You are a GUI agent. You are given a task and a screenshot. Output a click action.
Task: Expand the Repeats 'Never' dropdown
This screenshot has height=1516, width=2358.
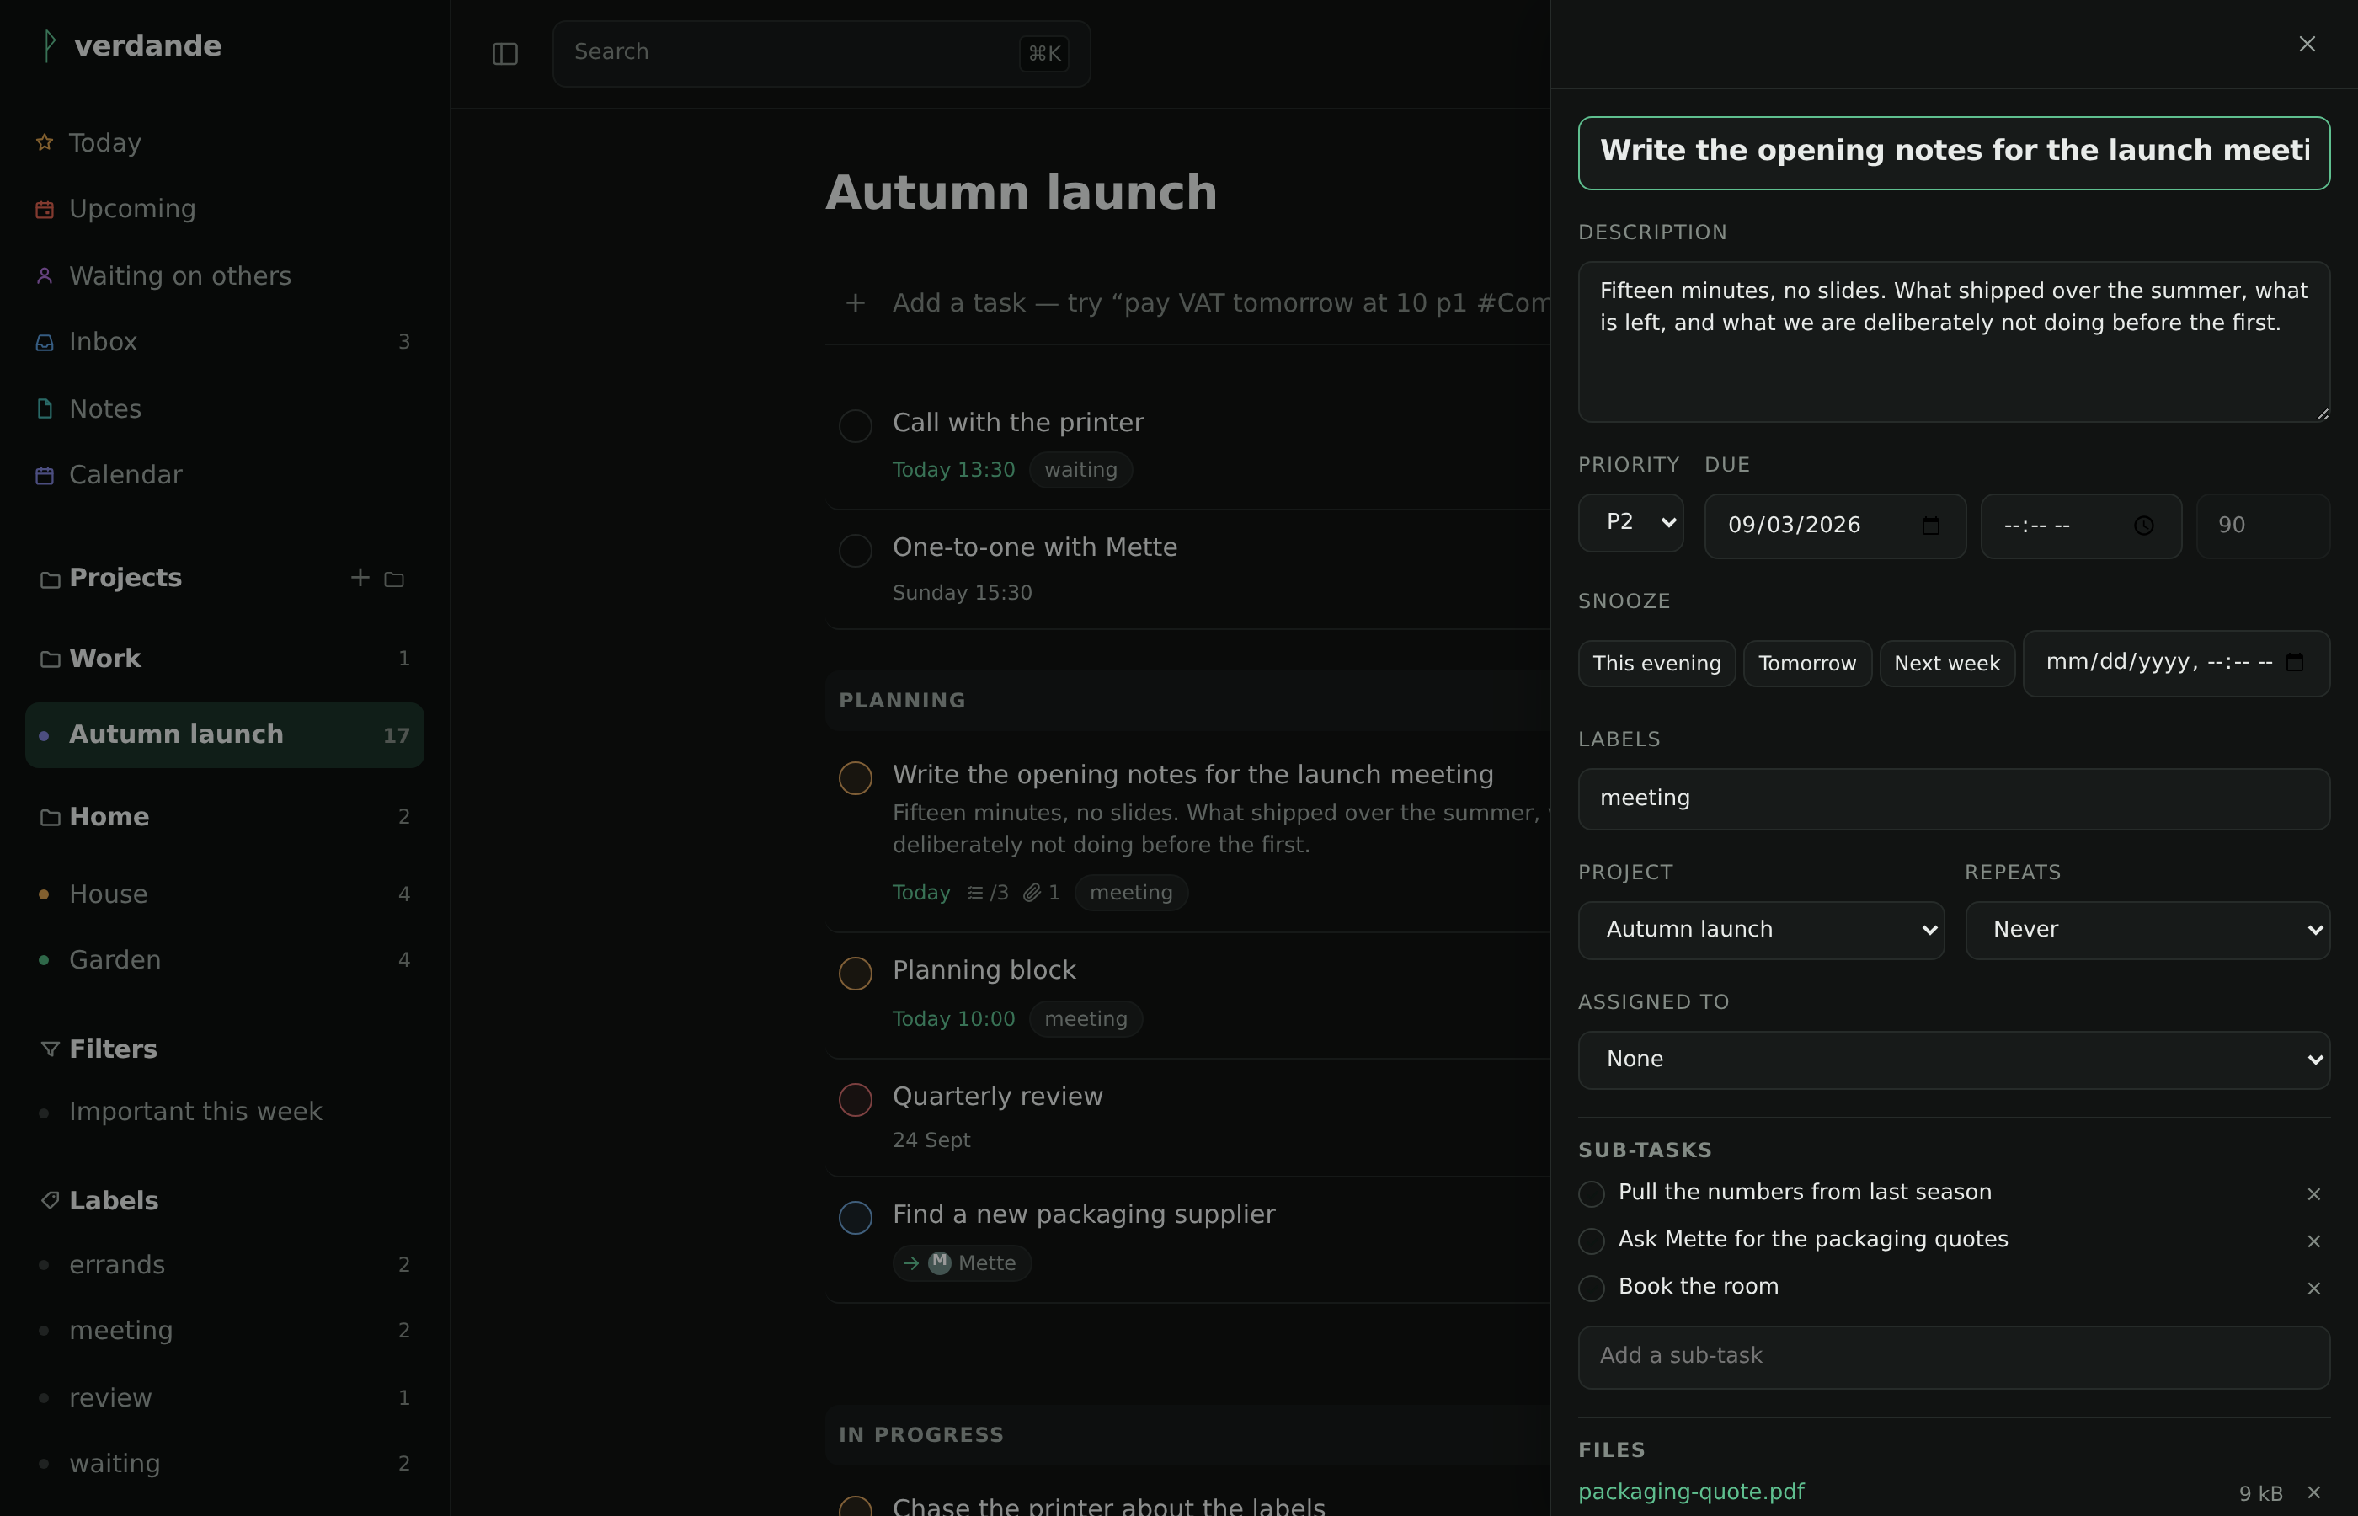pyautogui.click(x=2147, y=931)
